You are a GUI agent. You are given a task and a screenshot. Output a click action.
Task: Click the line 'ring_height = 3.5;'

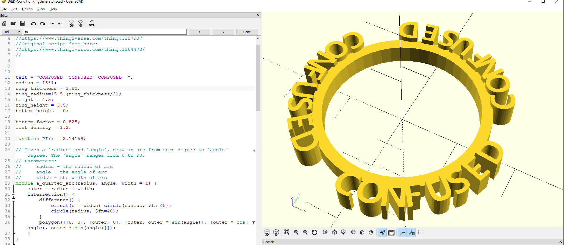42,105
